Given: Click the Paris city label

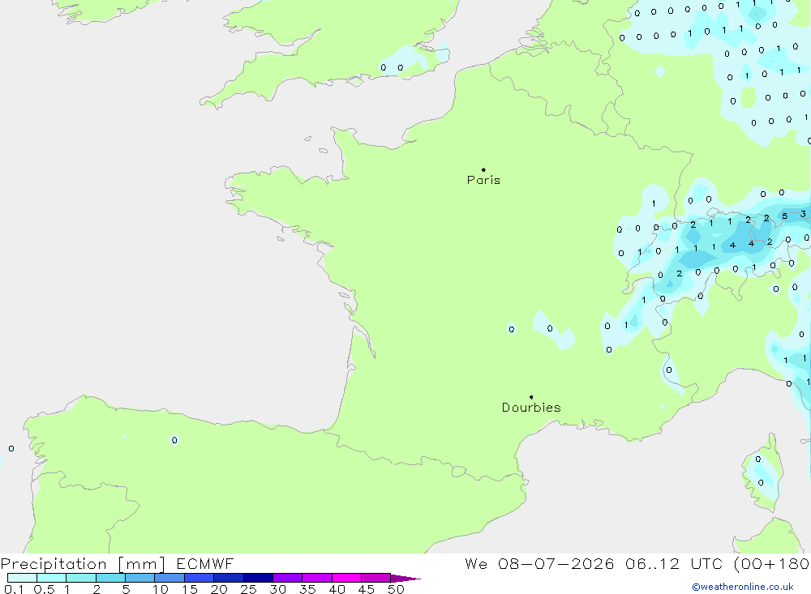Looking at the screenshot, I should coord(483,180).
